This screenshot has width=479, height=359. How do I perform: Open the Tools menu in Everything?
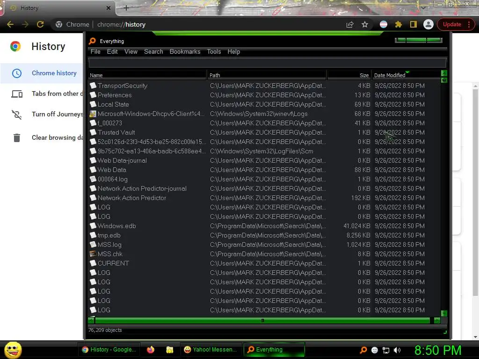214,51
